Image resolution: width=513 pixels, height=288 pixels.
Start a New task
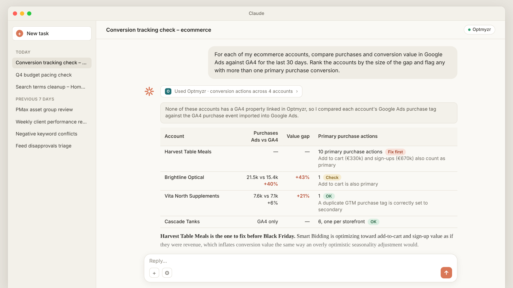pos(52,34)
